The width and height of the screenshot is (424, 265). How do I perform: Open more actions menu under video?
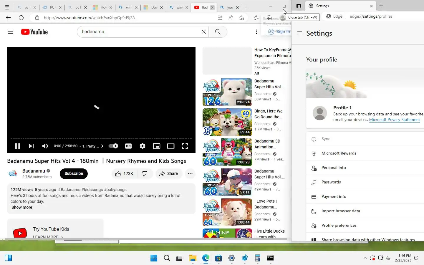[190, 174]
